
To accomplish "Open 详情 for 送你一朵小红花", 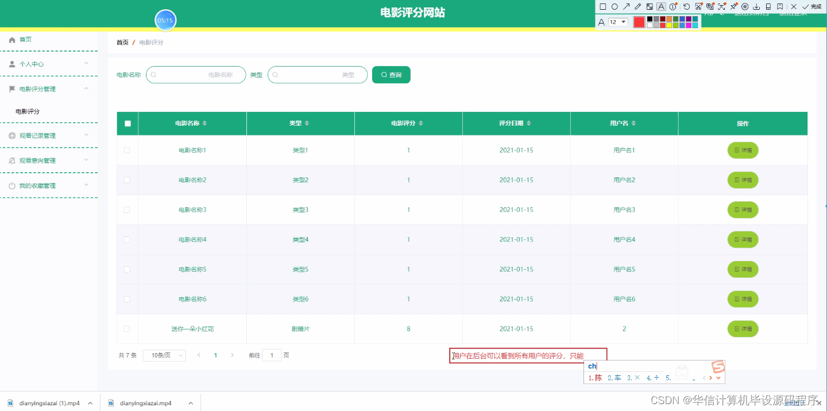I will tap(743, 328).
